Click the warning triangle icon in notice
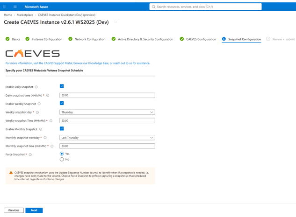 (x=11, y=173)
